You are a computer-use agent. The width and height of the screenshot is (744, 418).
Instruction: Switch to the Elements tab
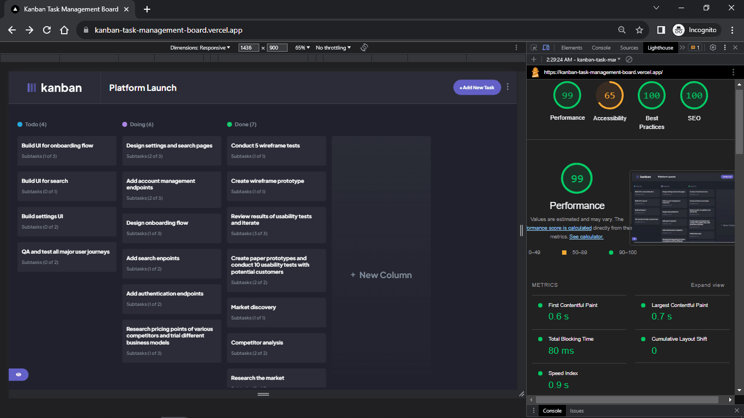click(571, 48)
